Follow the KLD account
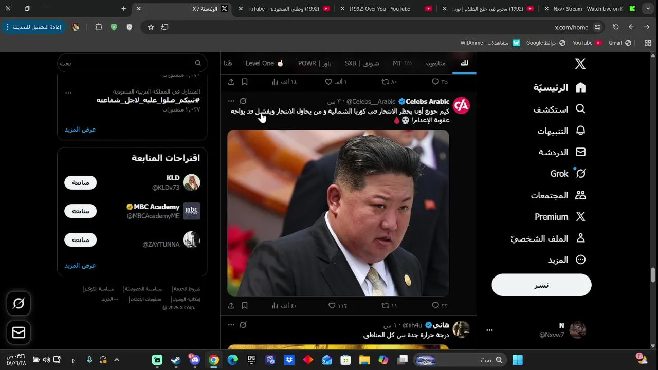658x370 pixels. 81,182
